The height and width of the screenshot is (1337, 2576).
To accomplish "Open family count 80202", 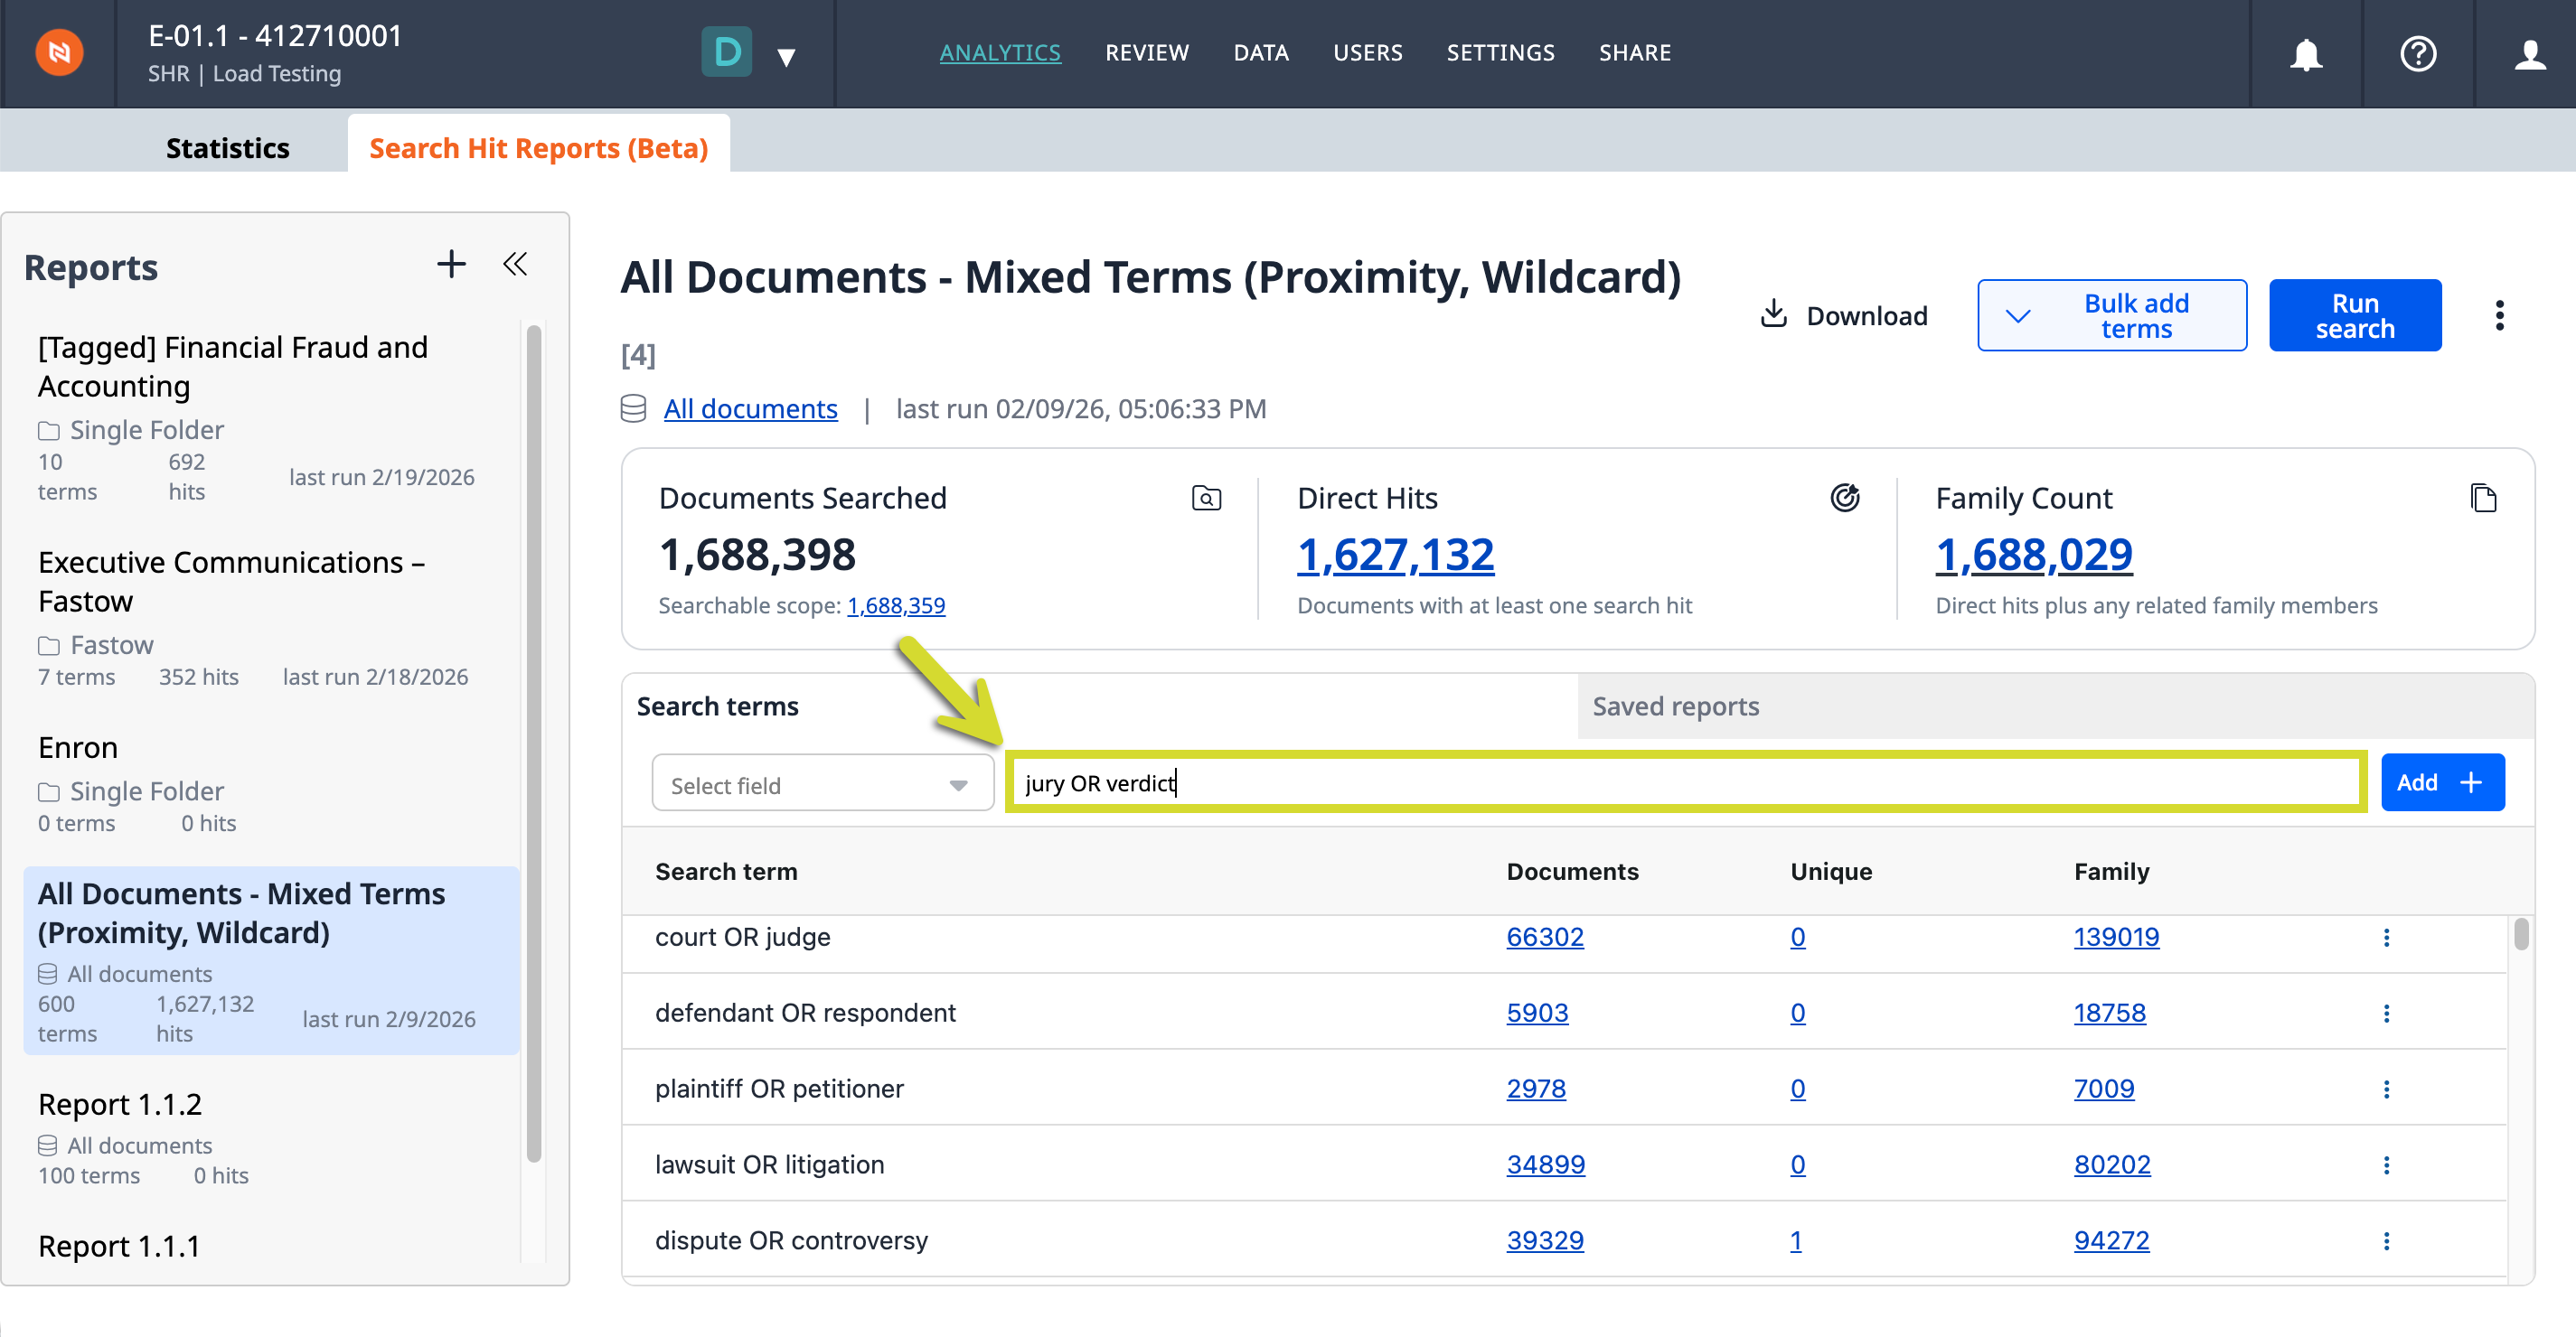I will [x=2112, y=1165].
